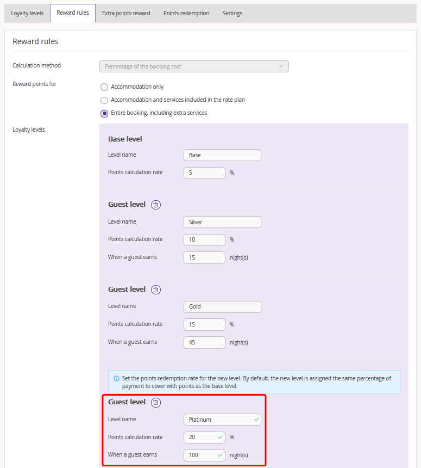The height and width of the screenshot is (468, 421).
Task: Click the Calculation method dropdown chevron arrow
Action: click(281, 66)
